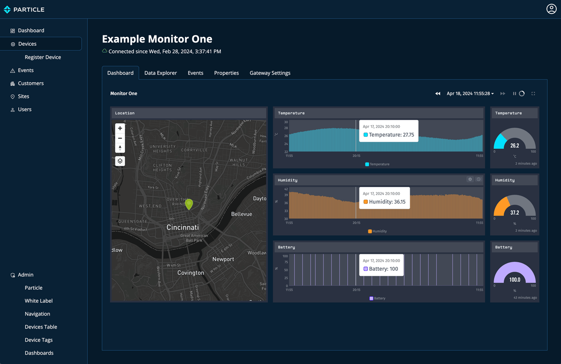Screen dimensions: 561x364
Task: Pause the dashboard live playback
Action: pos(514,93)
